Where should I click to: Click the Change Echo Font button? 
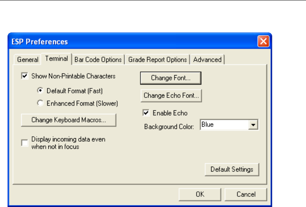click(x=171, y=96)
